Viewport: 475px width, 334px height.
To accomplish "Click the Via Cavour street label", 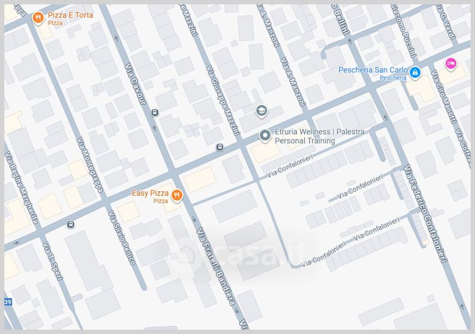I will 135,84.
